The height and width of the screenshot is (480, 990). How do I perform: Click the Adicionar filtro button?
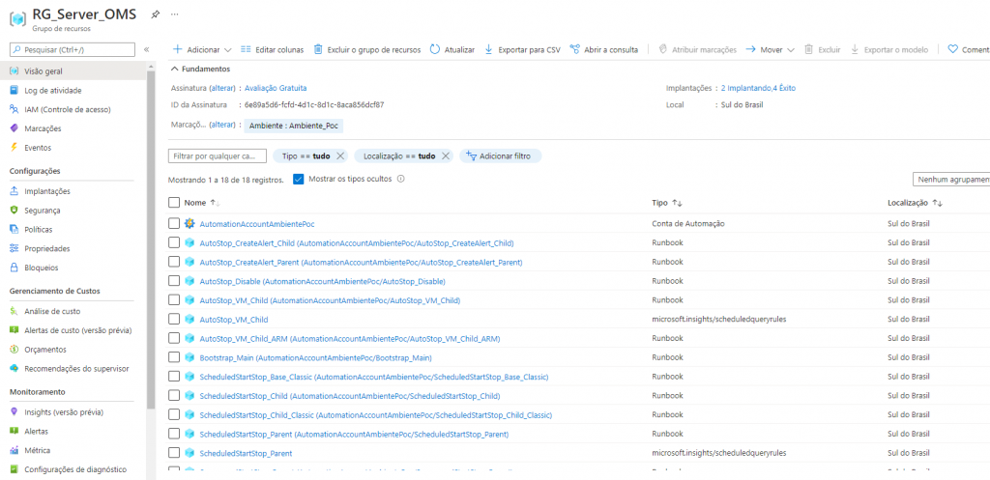click(500, 155)
